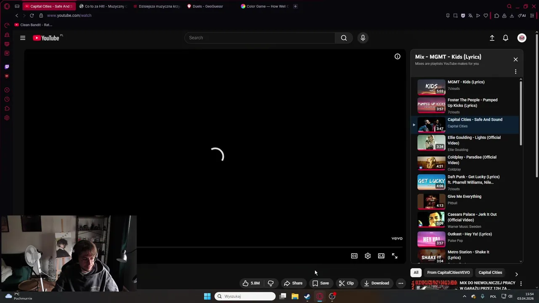Open translate icon in address bar
Screen dimensions: 539x303
click(470, 16)
